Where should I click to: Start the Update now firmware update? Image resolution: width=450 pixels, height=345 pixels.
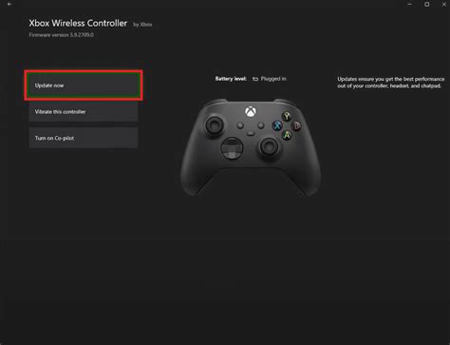[84, 86]
